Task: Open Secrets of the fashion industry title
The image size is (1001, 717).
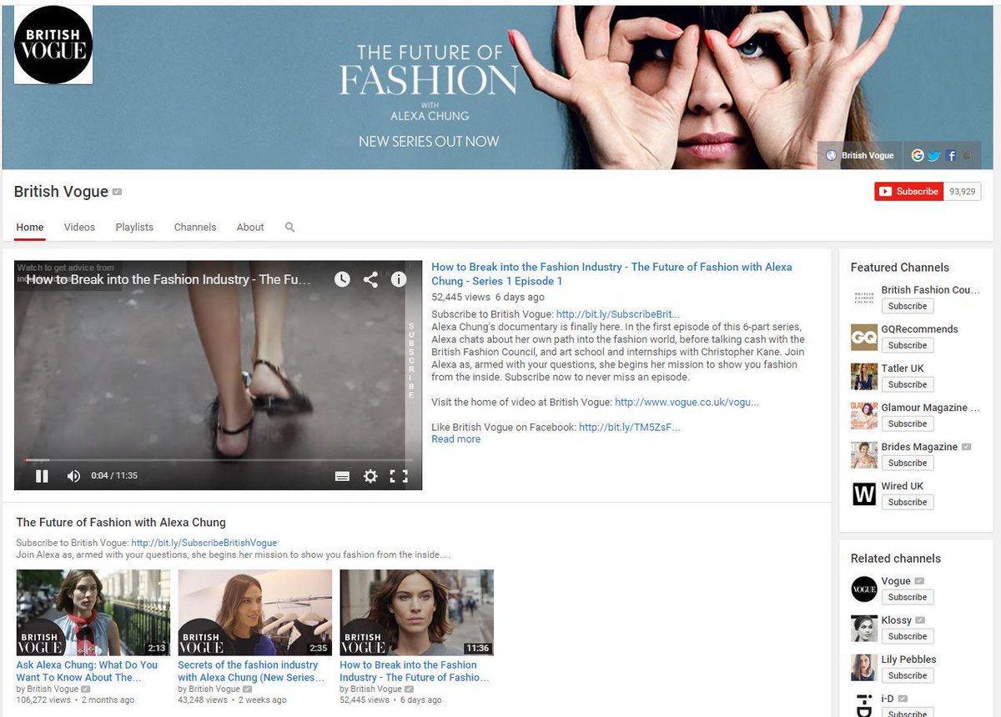Action: [x=251, y=671]
